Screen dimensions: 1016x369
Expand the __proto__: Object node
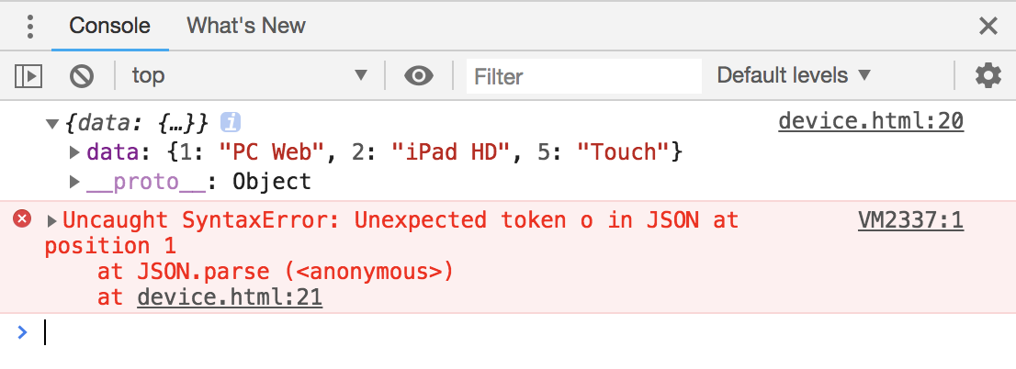coord(75,182)
